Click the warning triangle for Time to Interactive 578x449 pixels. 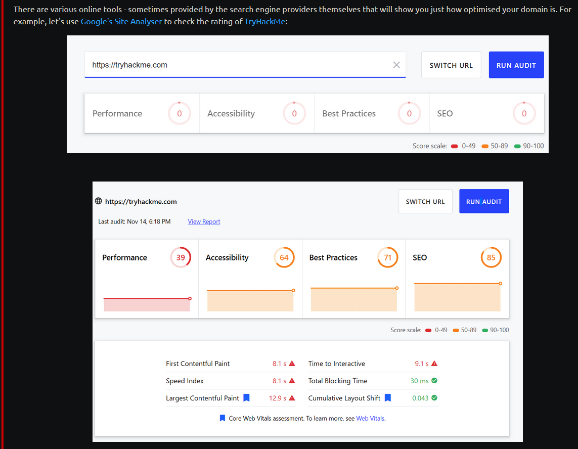pyautogui.click(x=434, y=364)
